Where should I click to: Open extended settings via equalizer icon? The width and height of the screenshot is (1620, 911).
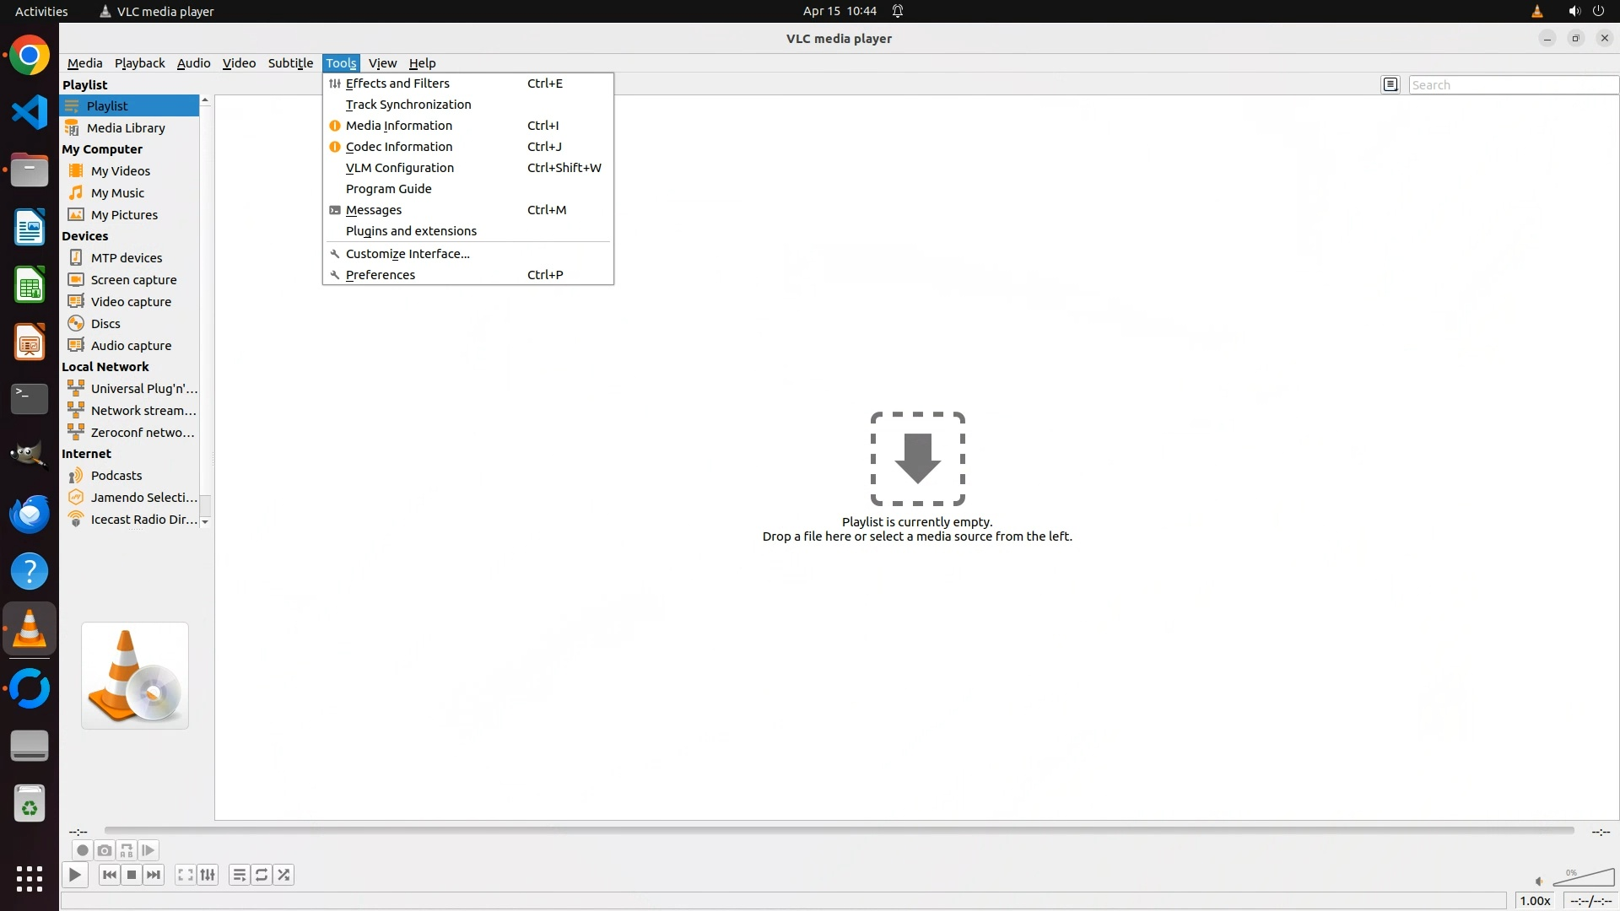(x=208, y=875)
